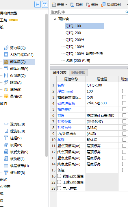Toggle 附加 checkbox for 类别 row
Viewport: 128px width, 207px height.
click(x=124, y=140)
